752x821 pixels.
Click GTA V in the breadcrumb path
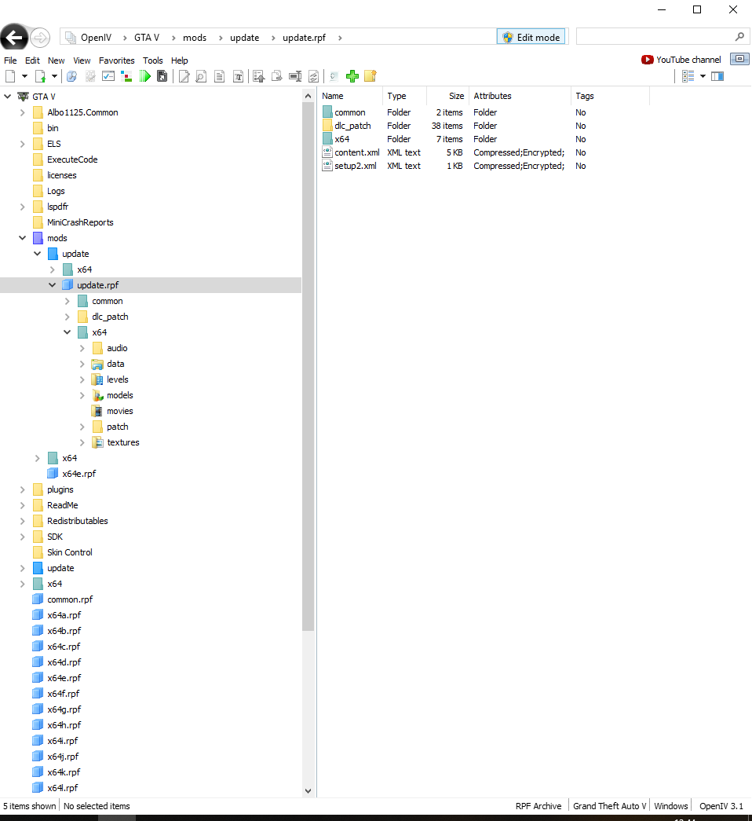click(147, 38)
